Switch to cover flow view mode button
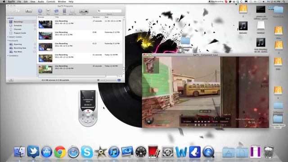The image size is (288, 162). [86, 11]
